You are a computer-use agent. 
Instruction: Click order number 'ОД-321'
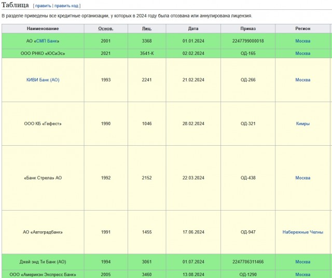248,123
